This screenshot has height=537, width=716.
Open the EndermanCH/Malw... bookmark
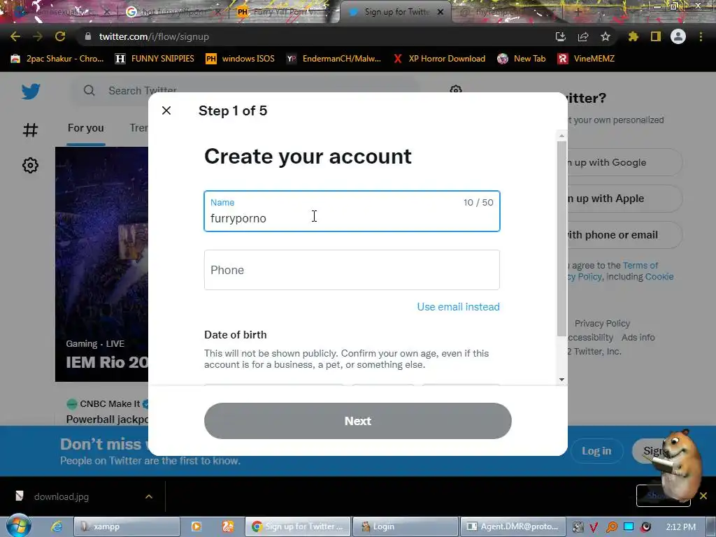(334, 59)
